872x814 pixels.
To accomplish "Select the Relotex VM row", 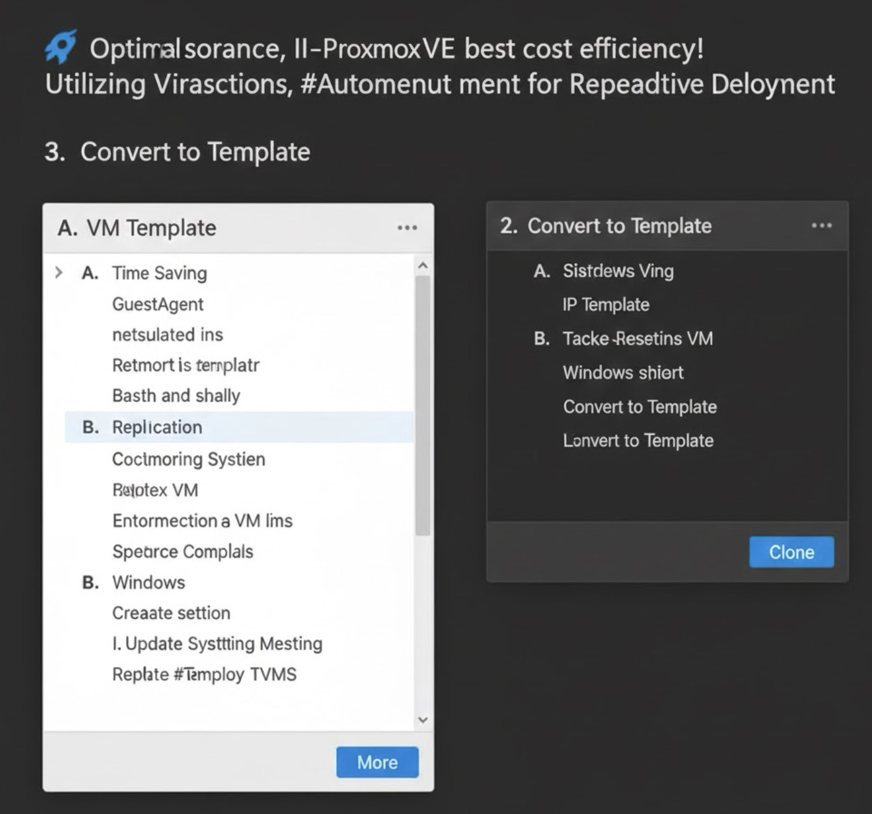I will tap(155, 490).
